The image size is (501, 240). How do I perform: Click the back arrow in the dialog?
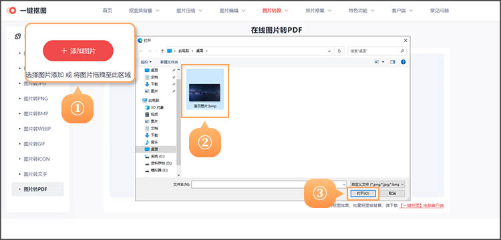141,51
